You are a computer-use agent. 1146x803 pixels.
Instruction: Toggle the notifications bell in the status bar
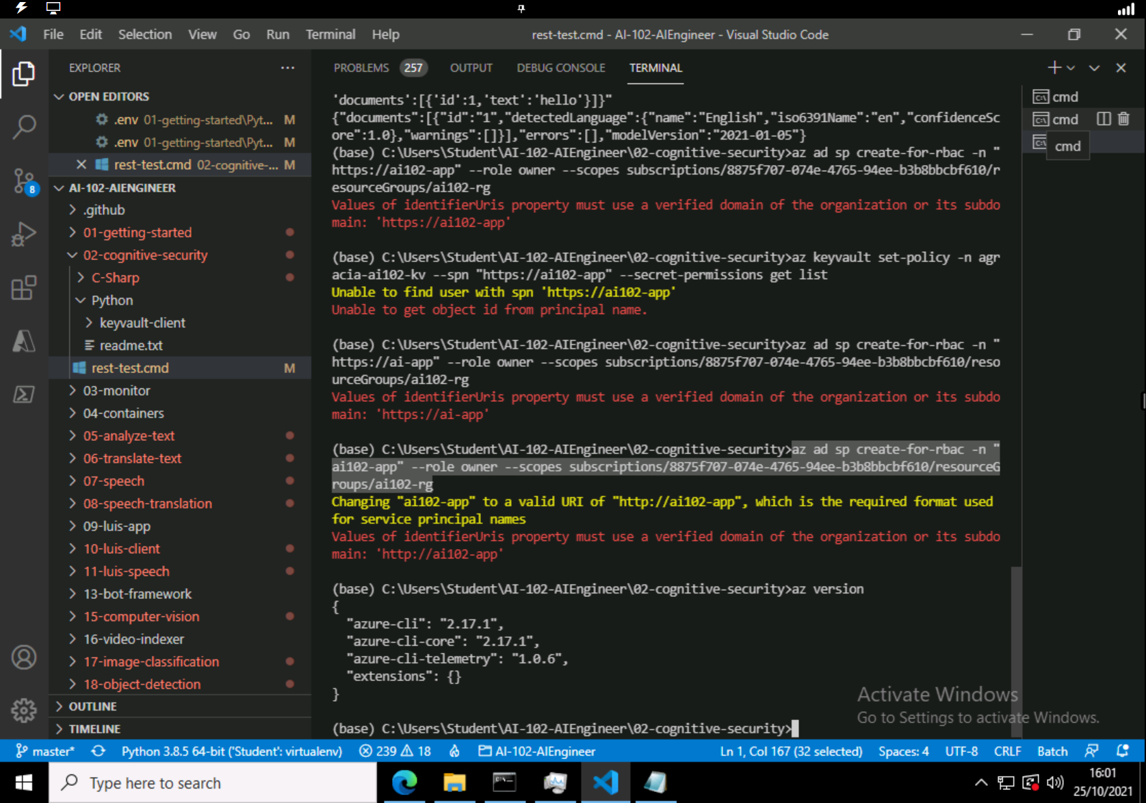pos(1124,750)
